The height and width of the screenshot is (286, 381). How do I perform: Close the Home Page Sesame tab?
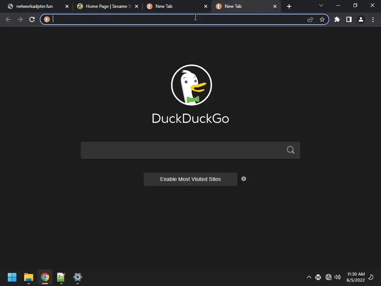pyautogui.click(x=137, y=6)
